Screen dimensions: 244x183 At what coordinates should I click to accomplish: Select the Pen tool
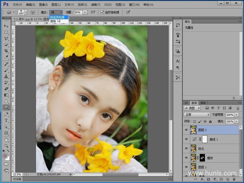[x=6, y=114]
